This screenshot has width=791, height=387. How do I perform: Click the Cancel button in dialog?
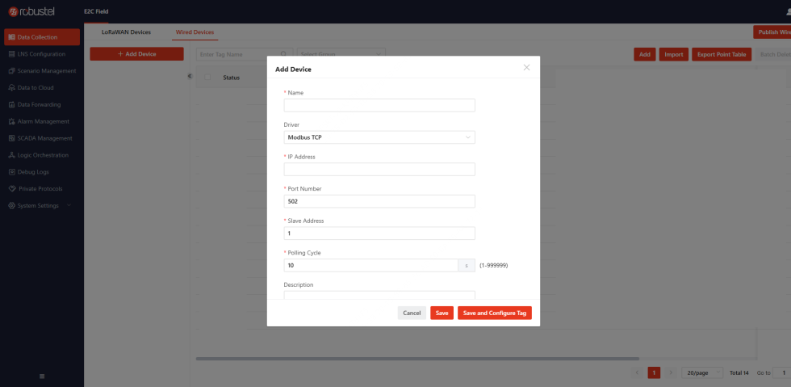(x=412, y=313)
